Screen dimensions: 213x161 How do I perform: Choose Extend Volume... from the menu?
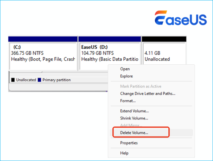click(151, 111)
